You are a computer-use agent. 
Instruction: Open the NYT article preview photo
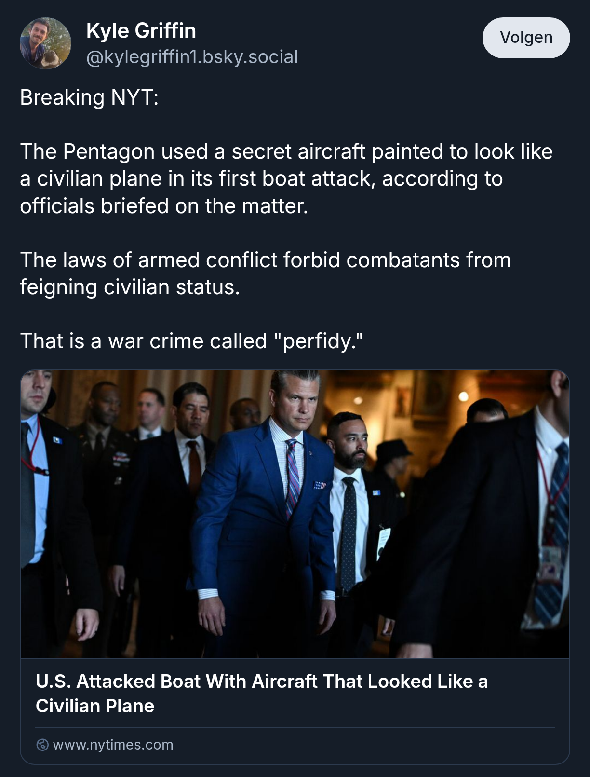click(295, 514)
